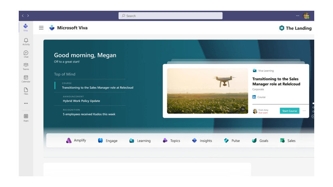The width and height of the screenshot is (333, 187).
Task: Open the Learning app
Action: (140, 141)
